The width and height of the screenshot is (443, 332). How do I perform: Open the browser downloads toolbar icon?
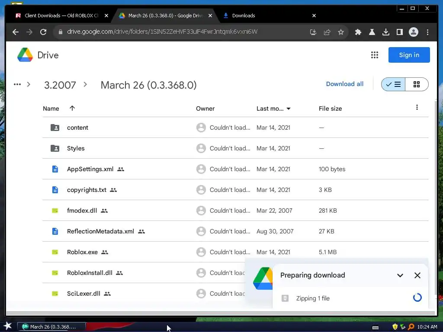click(x=385, y=32)
